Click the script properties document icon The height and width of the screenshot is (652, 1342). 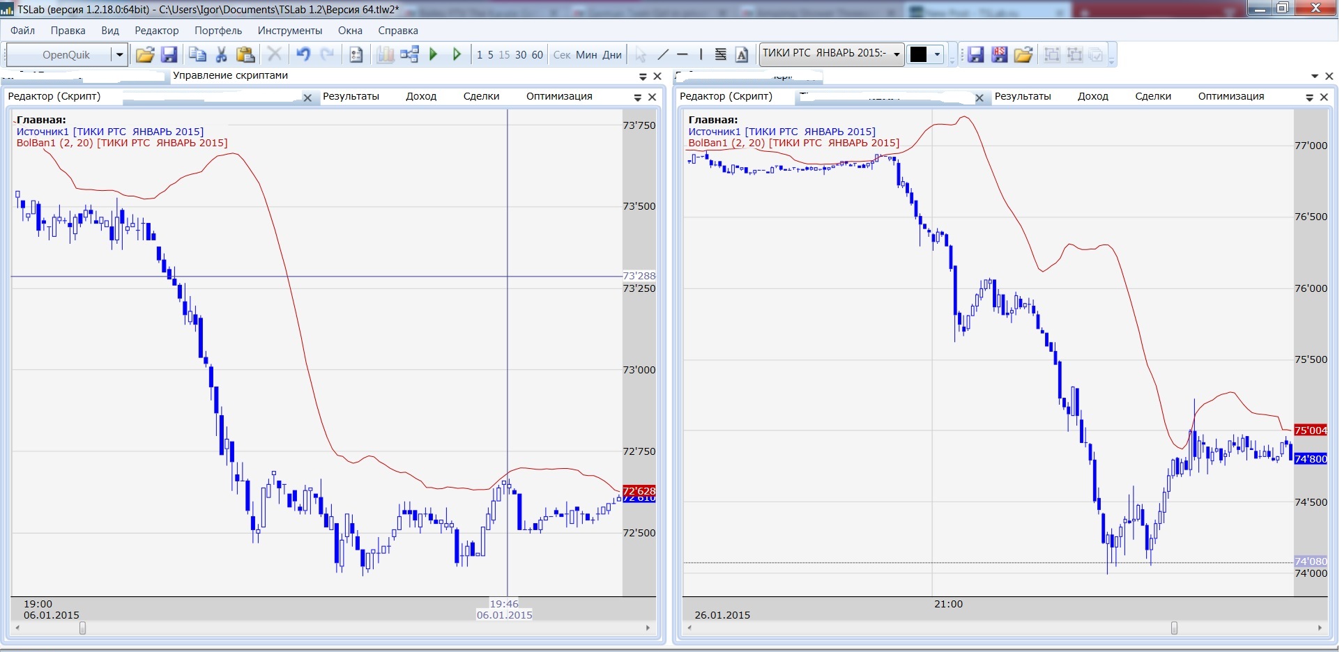pos(356,54)
